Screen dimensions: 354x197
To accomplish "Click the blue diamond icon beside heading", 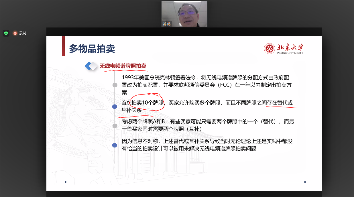I will [x=91, y=66].
